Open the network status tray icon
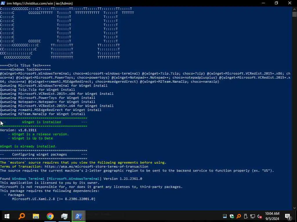This screenshot has width=297, height=222. (253, 216)
